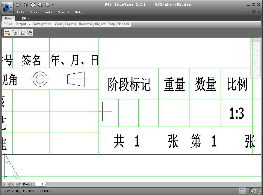Click the Locate Point icon in toolbar
Image resolution: width=263 pixels, height=195 pixels.
(x=30, y=33)
